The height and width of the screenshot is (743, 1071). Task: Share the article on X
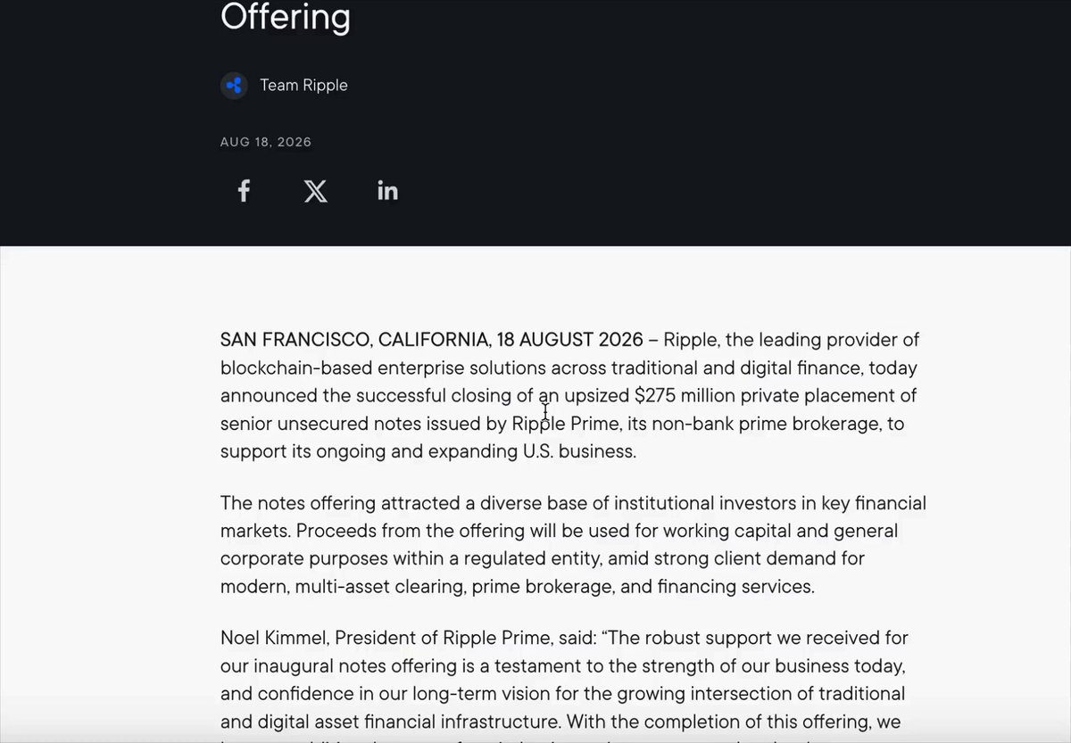315,191
